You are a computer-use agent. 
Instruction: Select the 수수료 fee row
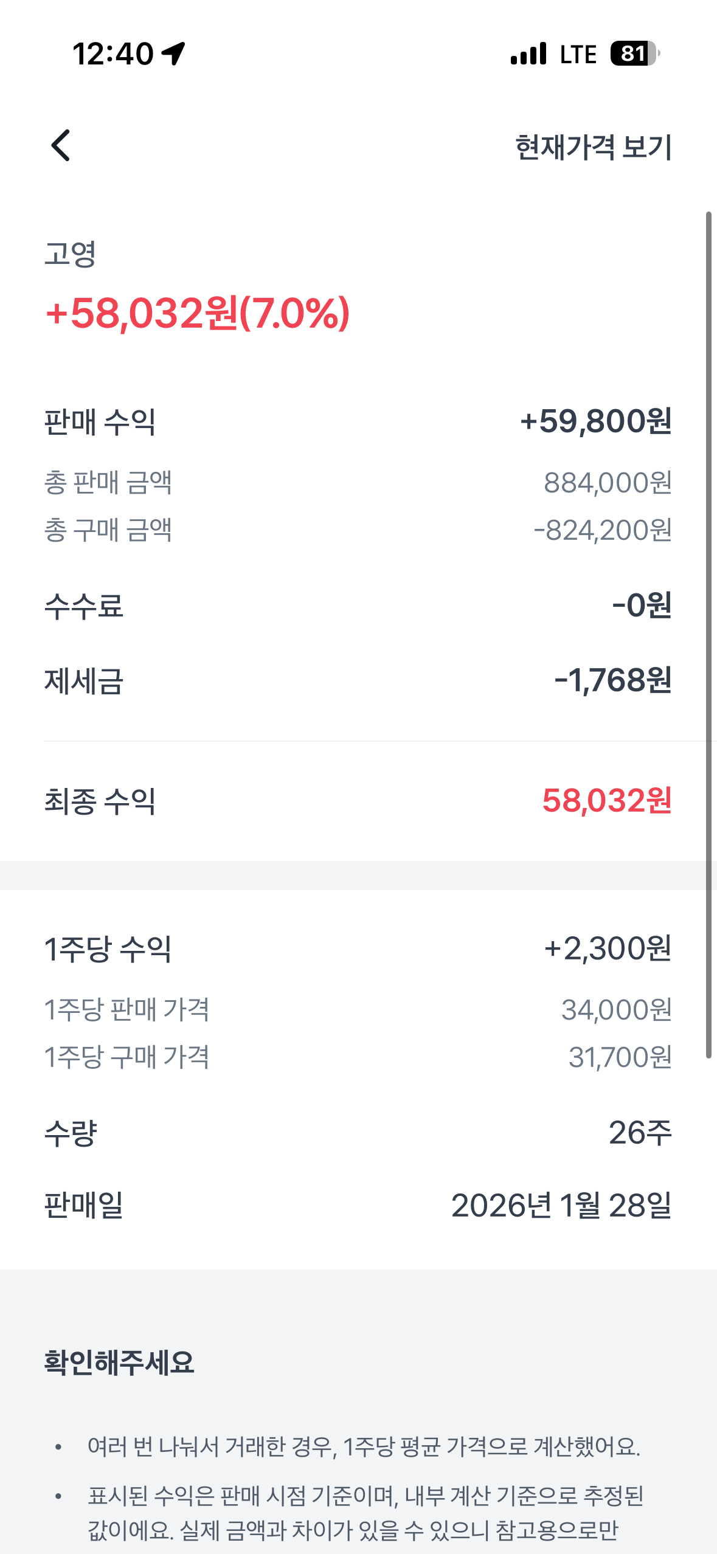tap(358, 606)
